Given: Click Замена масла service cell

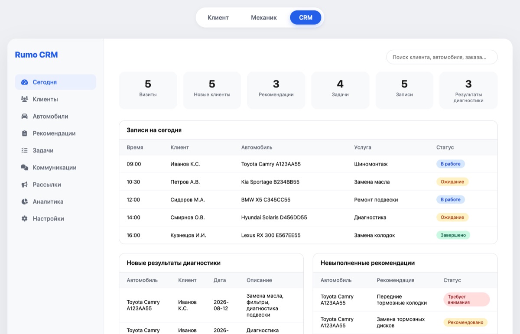Looking at the screenshot, I should tap(372, 182).
